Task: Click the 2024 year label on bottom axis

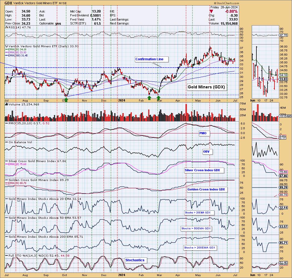Action: pos(122,275)
